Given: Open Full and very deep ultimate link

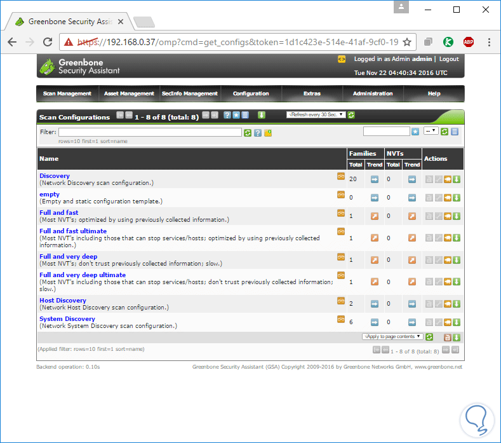Looking at the screenshot, I should tap(83, 275).
